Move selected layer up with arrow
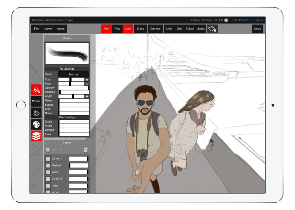 [x=55, y=150]
